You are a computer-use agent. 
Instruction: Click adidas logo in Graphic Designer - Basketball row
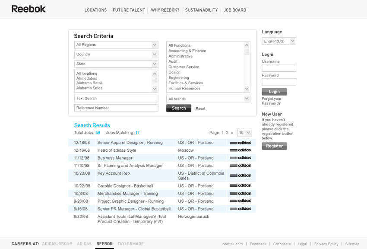[x=240, y=185]
